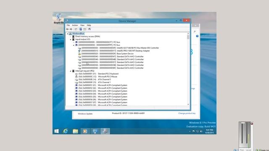Collapse the Input/output (IO) node

(x=71, y=39)
